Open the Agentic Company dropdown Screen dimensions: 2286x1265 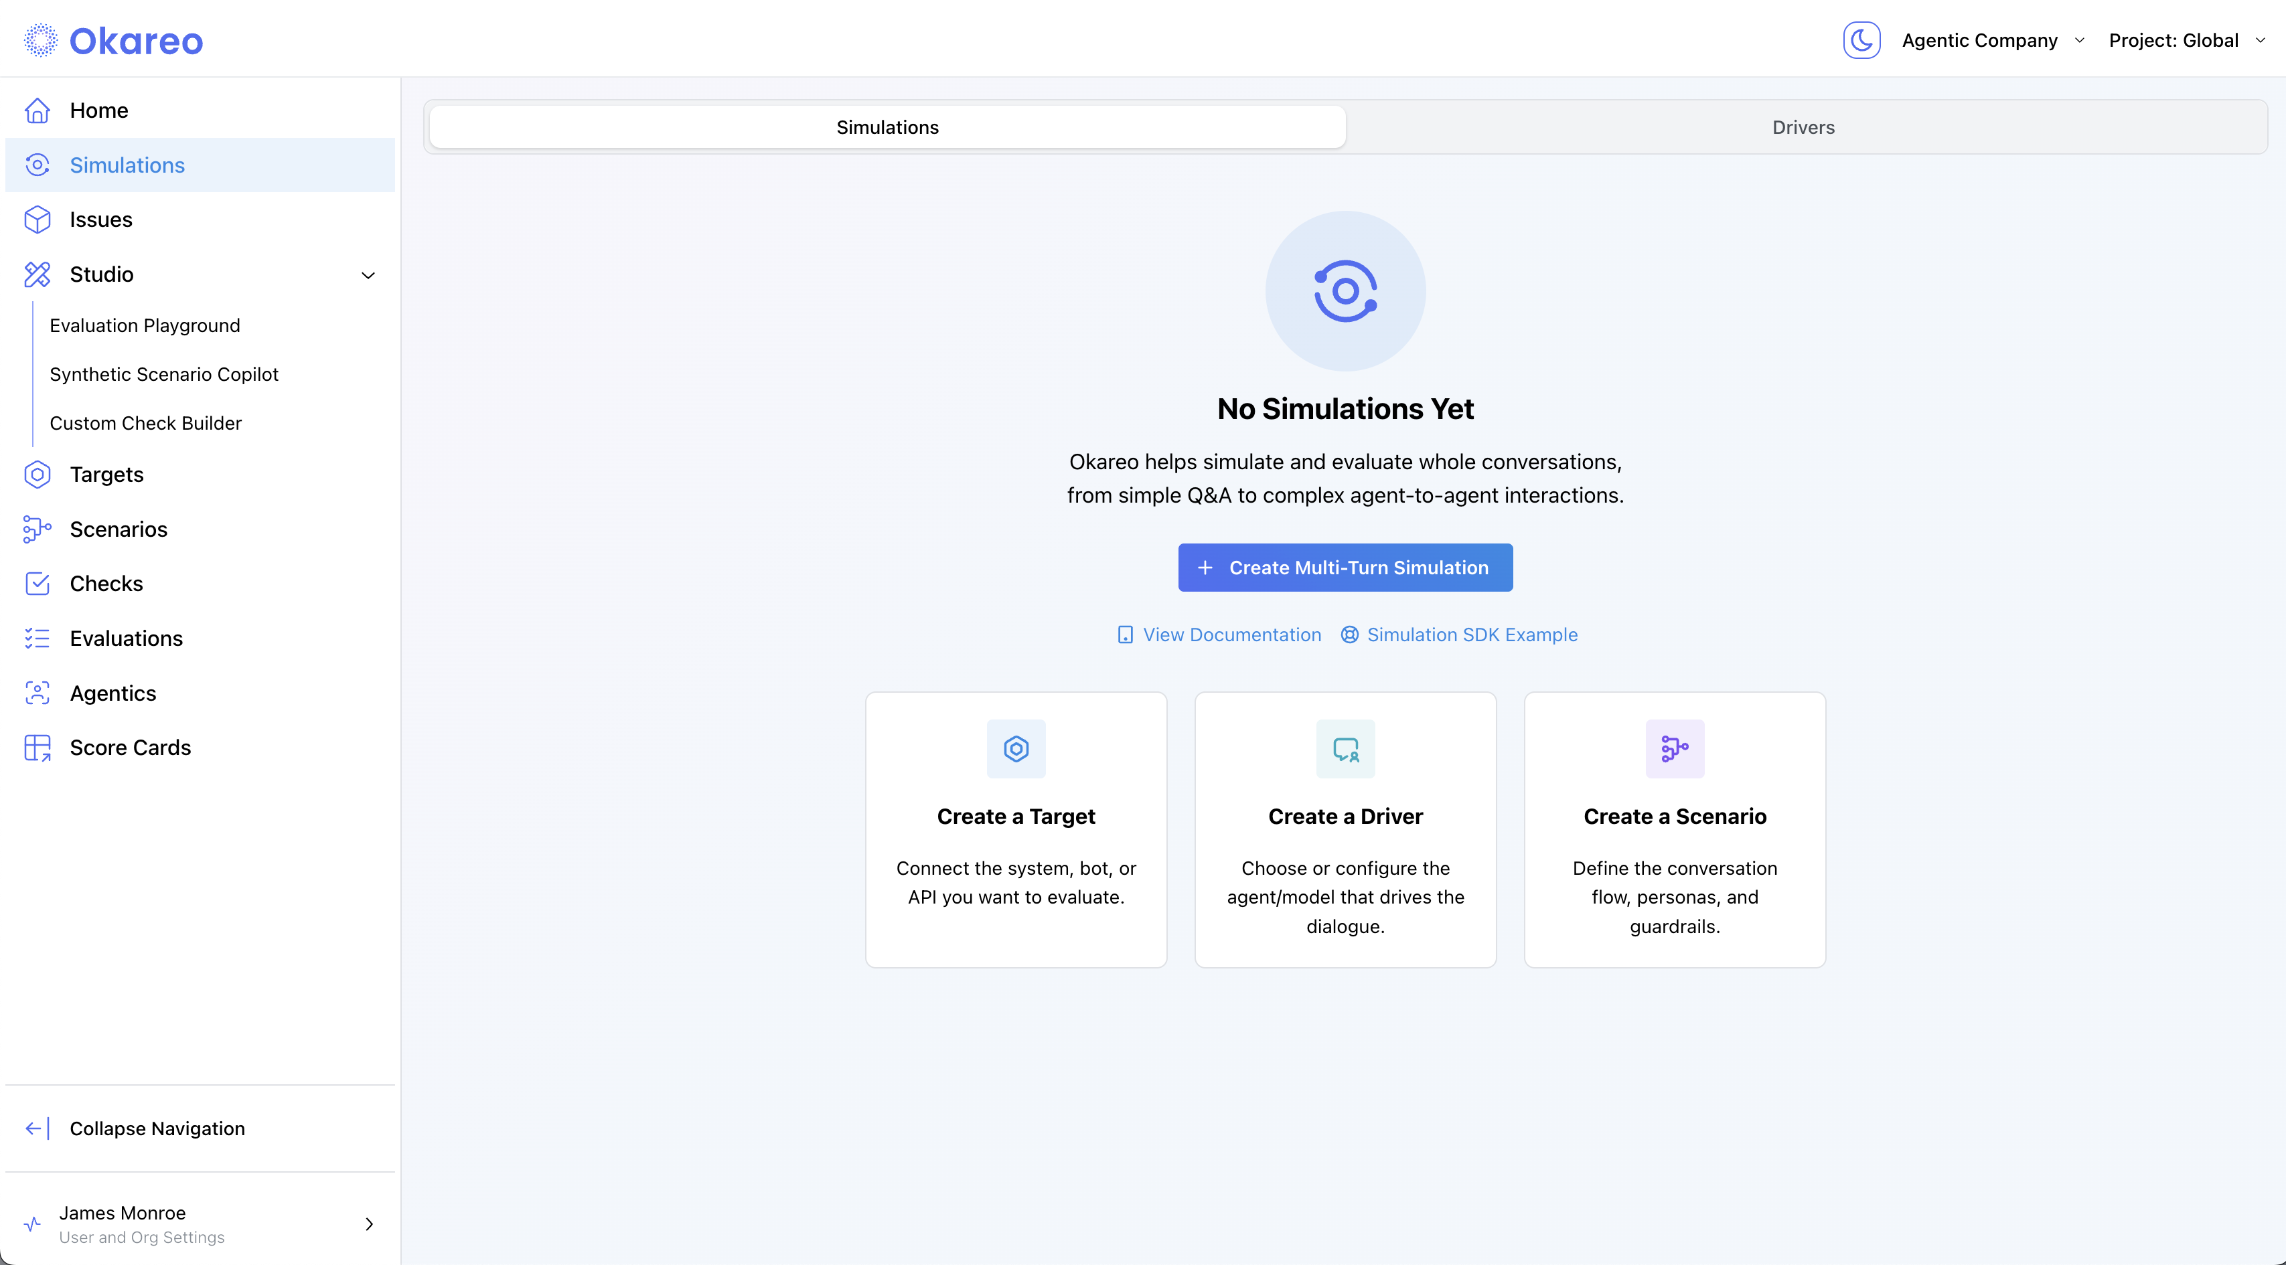1992,41
